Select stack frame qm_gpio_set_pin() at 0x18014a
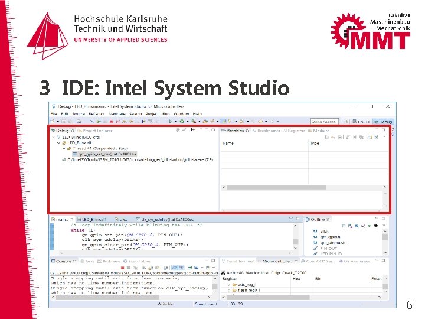Viewport: 425px width, 319px height. point(105,154)
